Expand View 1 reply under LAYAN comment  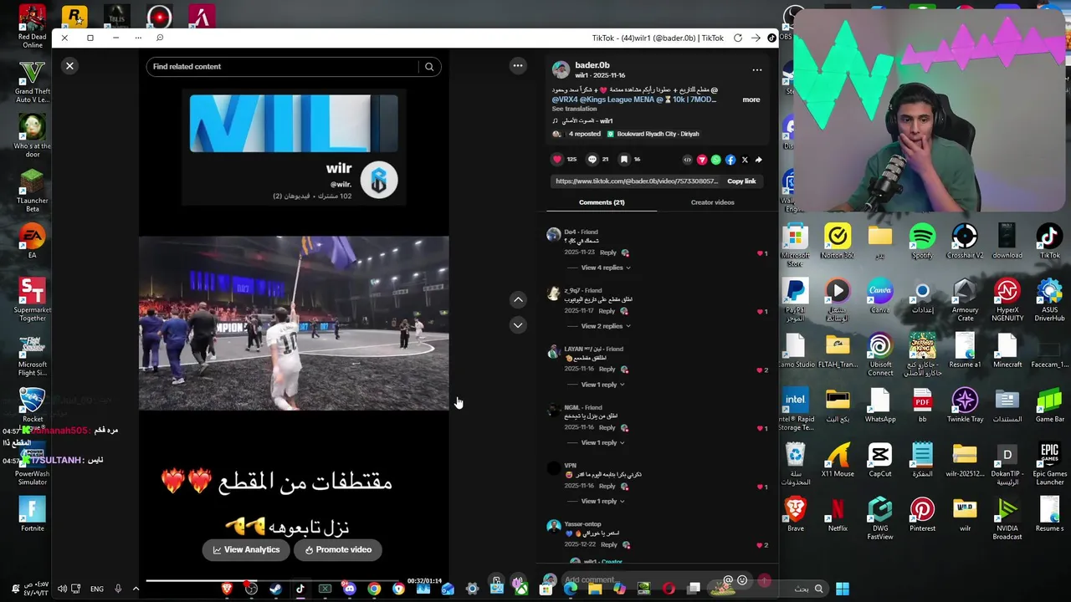tap(602, 385)
